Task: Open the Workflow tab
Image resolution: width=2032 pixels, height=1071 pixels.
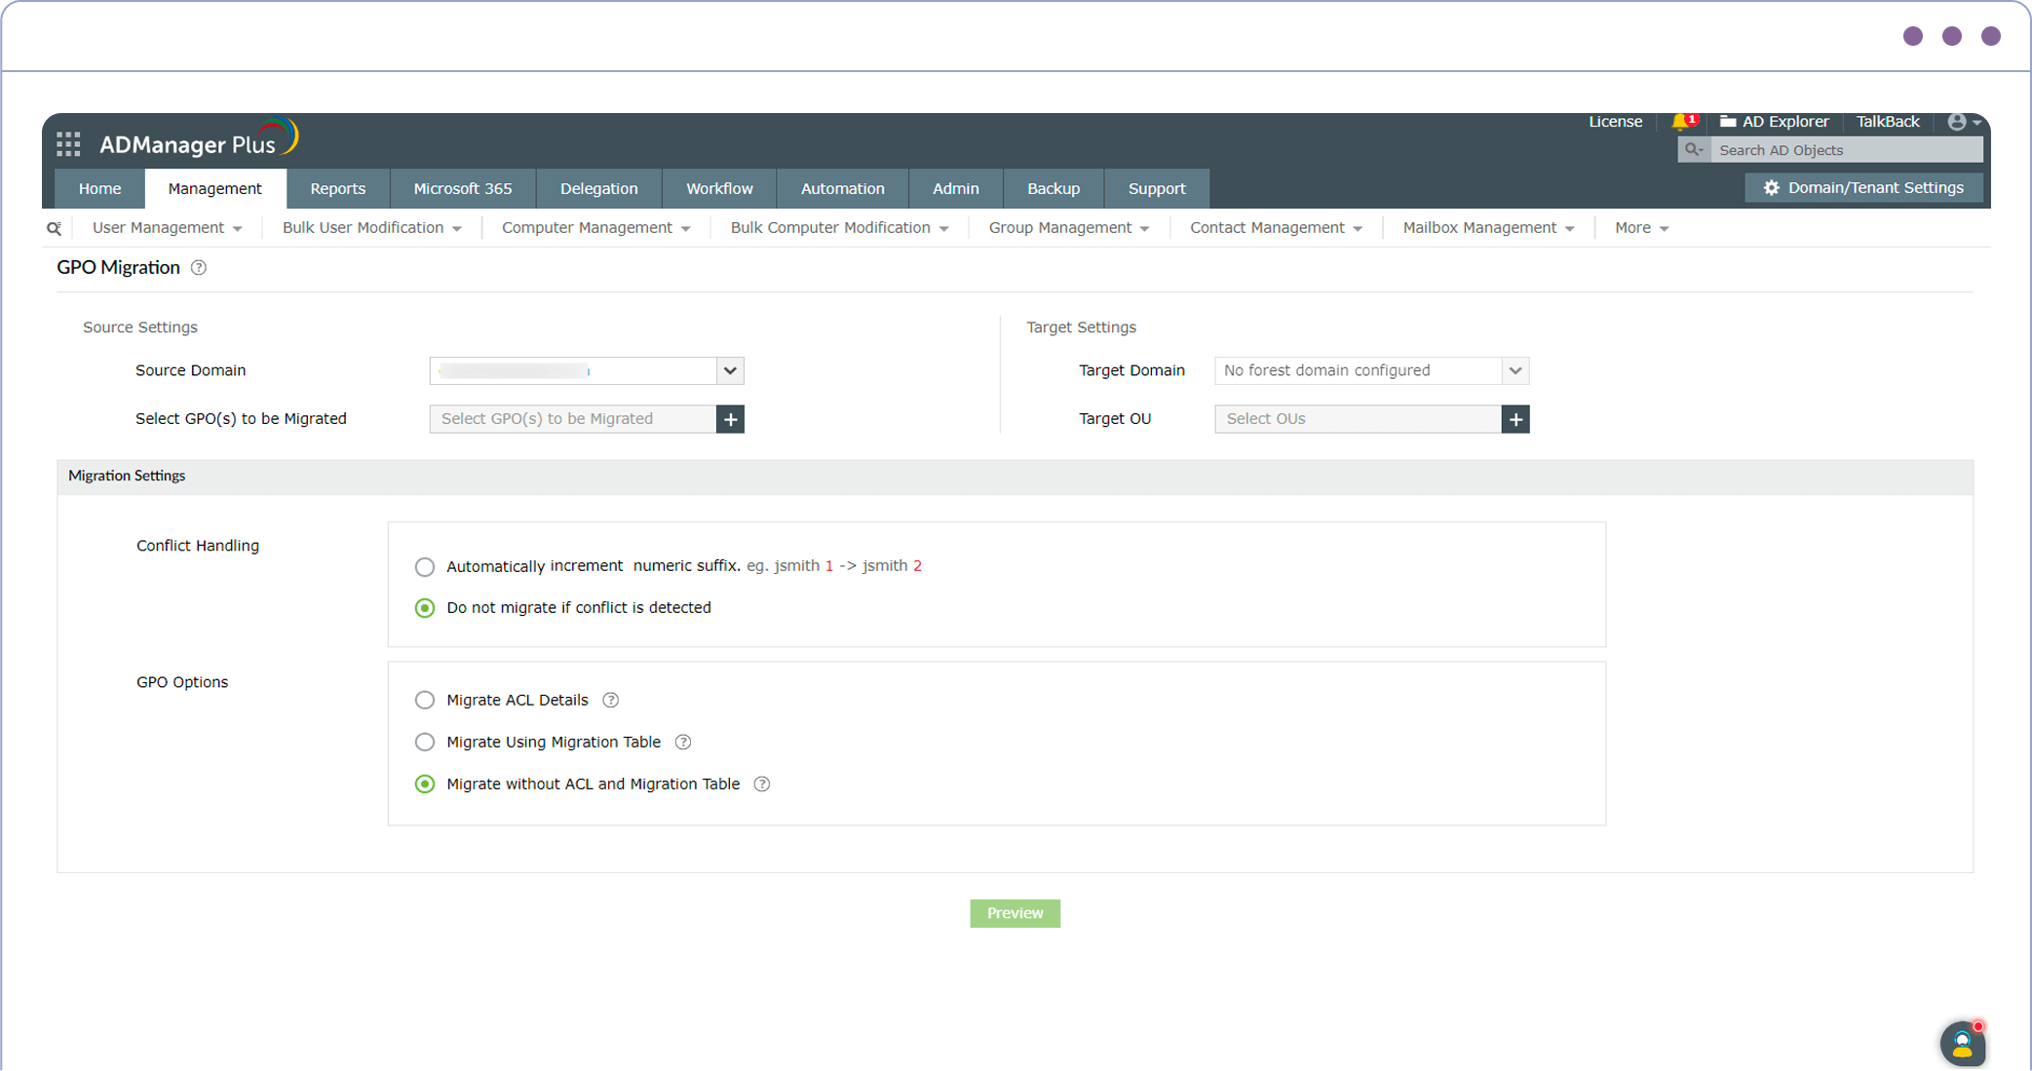Action: [x=718, y=188]
